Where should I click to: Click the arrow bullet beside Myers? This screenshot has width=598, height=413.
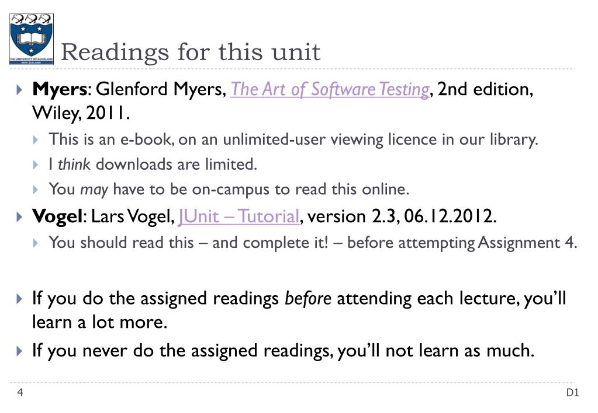(x=19, y=90)
